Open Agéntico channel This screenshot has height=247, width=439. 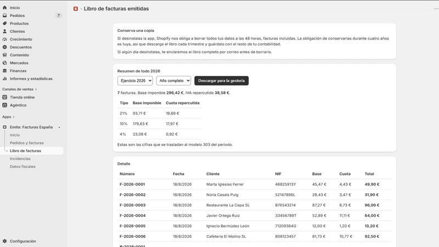coord(18,105)
